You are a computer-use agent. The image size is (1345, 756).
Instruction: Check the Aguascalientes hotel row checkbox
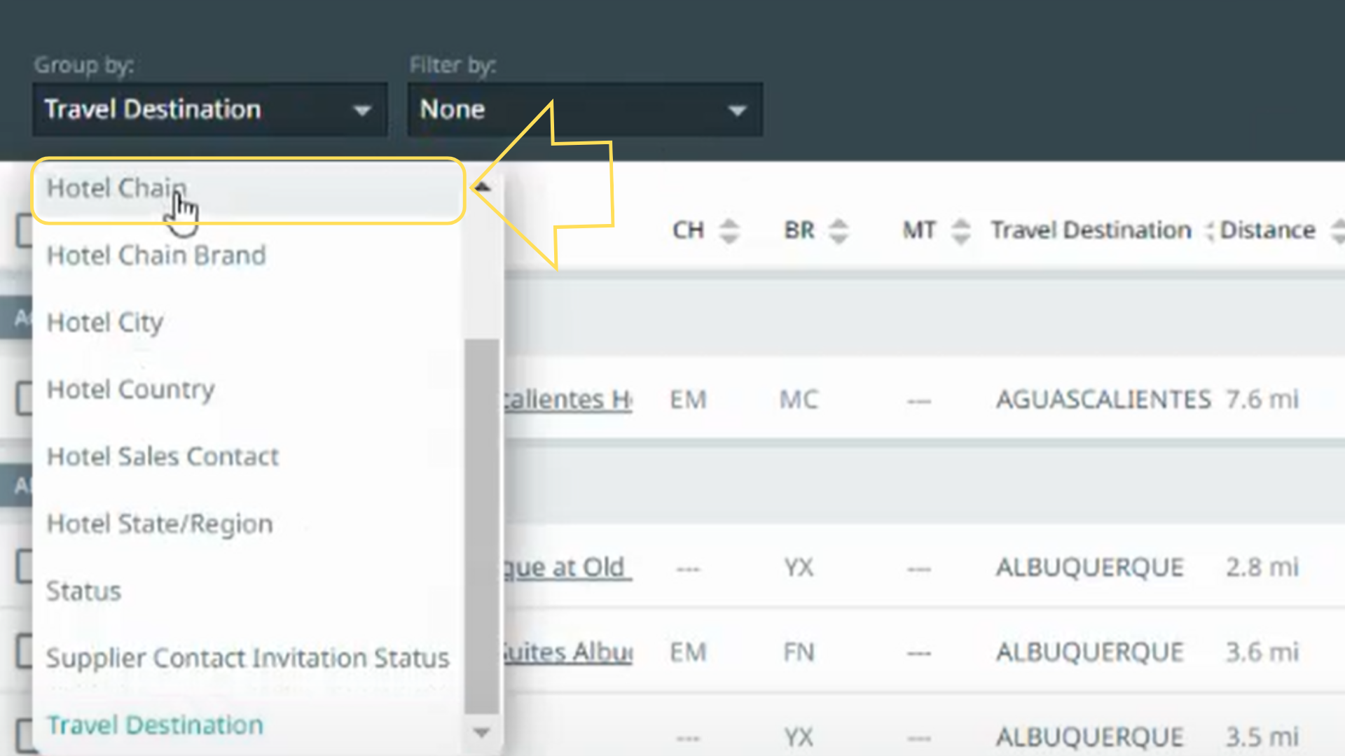pos(24,398)
